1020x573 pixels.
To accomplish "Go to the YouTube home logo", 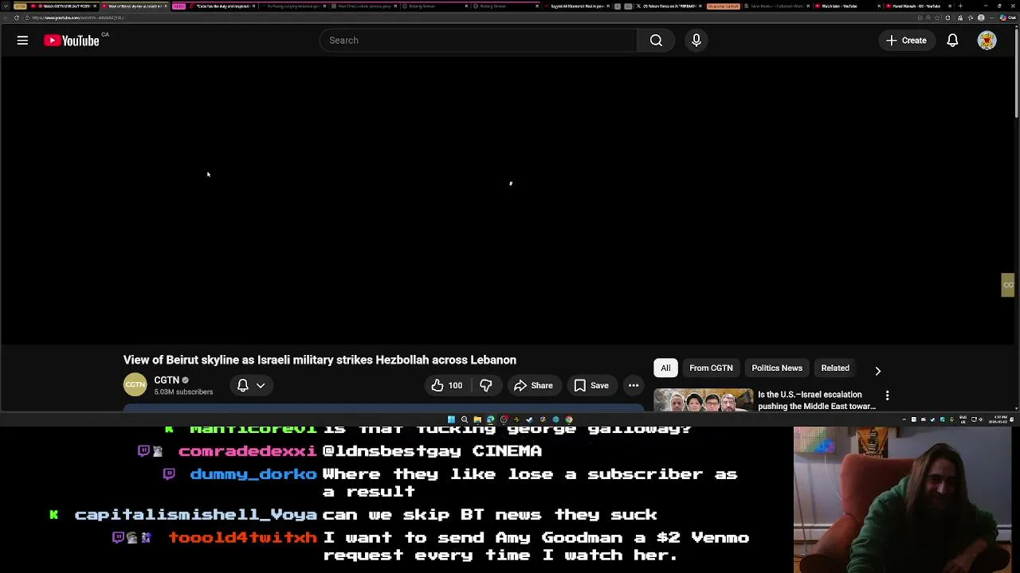I will (x=72, y=40).
